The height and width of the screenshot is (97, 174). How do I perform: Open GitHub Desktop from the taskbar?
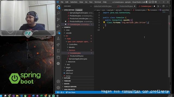38,96
